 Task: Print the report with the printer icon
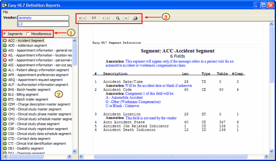[135, 18]
